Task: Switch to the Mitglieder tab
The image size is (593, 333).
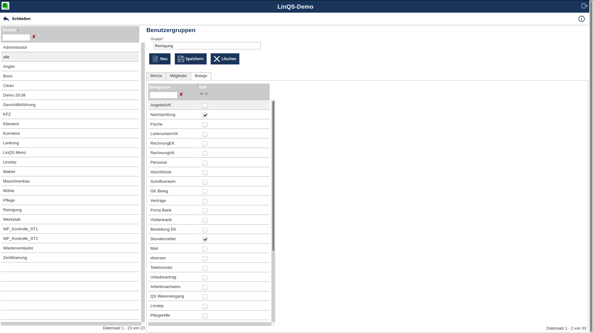Action: (179, 76)
